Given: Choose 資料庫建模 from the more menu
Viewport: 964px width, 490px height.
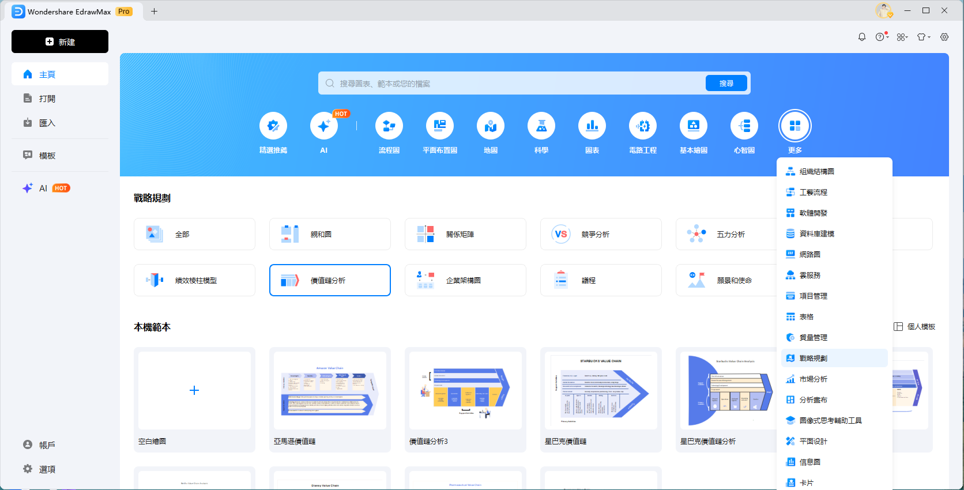Looking at the screenshot, I should [x=834, y=233].
